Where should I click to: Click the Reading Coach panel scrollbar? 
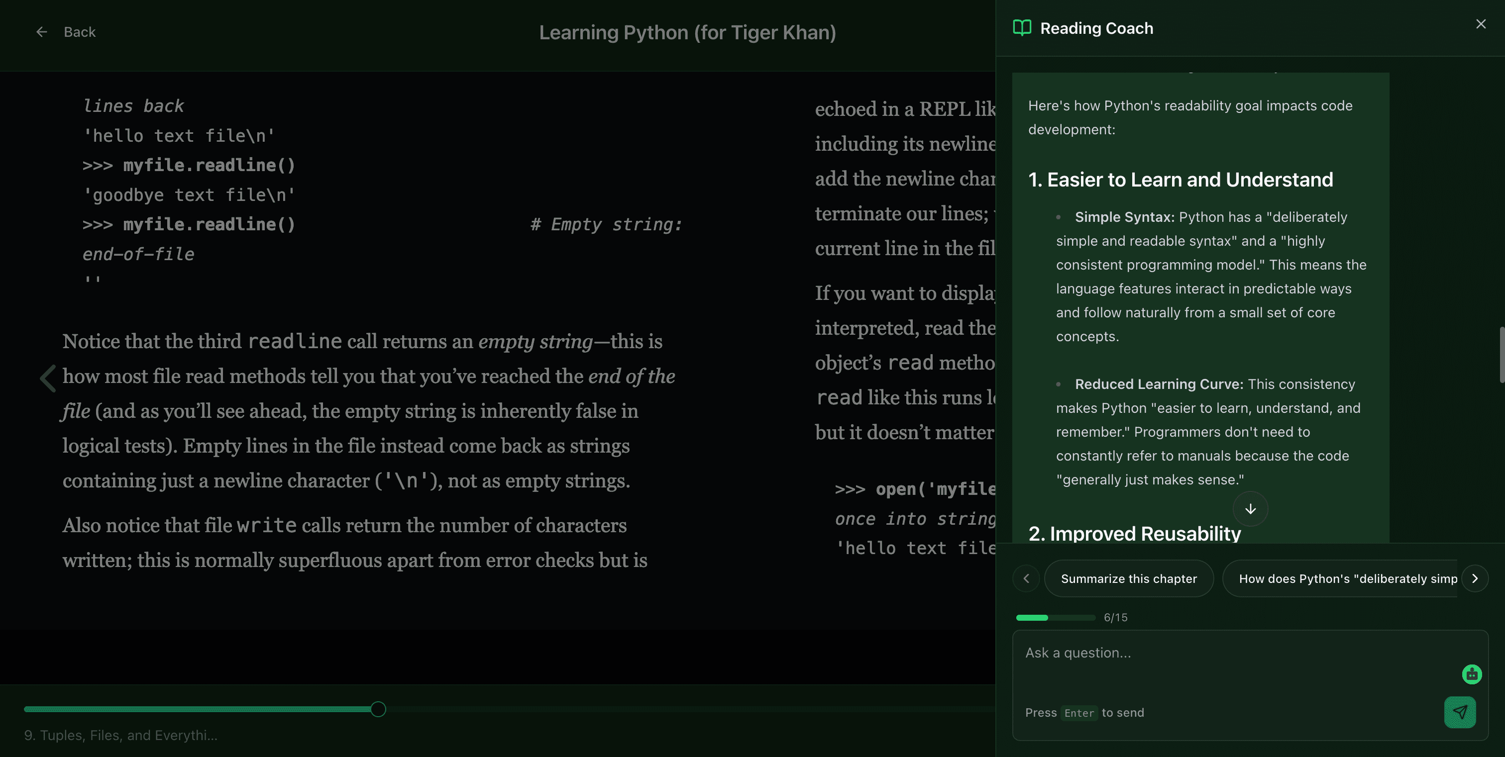(1501, 355)
